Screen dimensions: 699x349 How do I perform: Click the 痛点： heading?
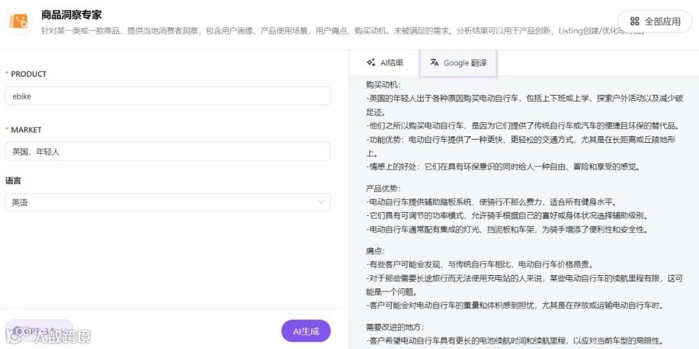pos(375,251)
